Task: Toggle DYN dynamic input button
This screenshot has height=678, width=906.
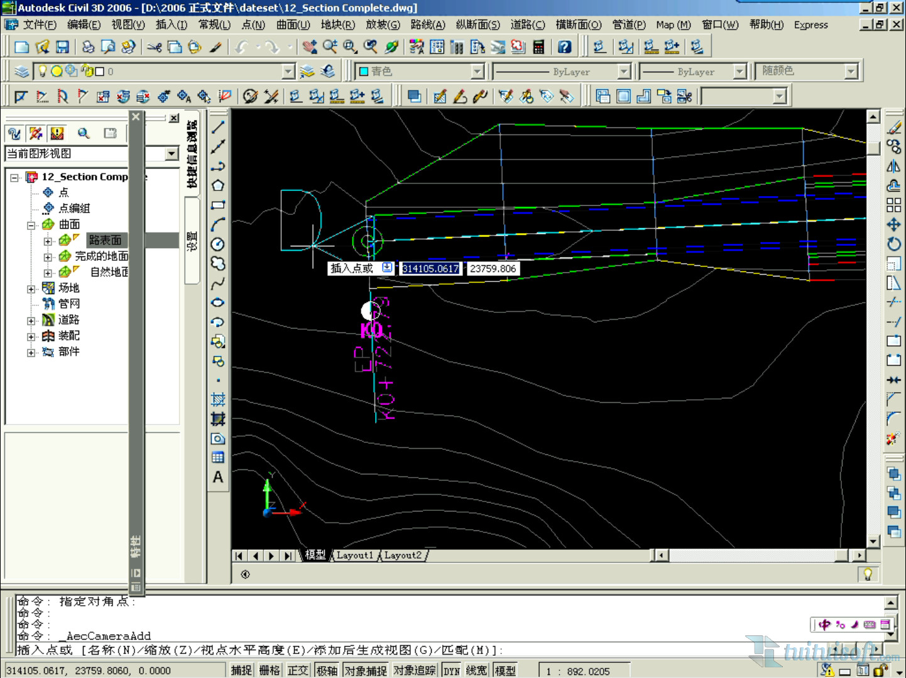Action: click(451, 670)
